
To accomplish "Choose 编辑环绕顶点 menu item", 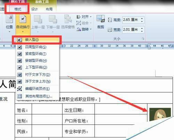I will pos(38,89).
